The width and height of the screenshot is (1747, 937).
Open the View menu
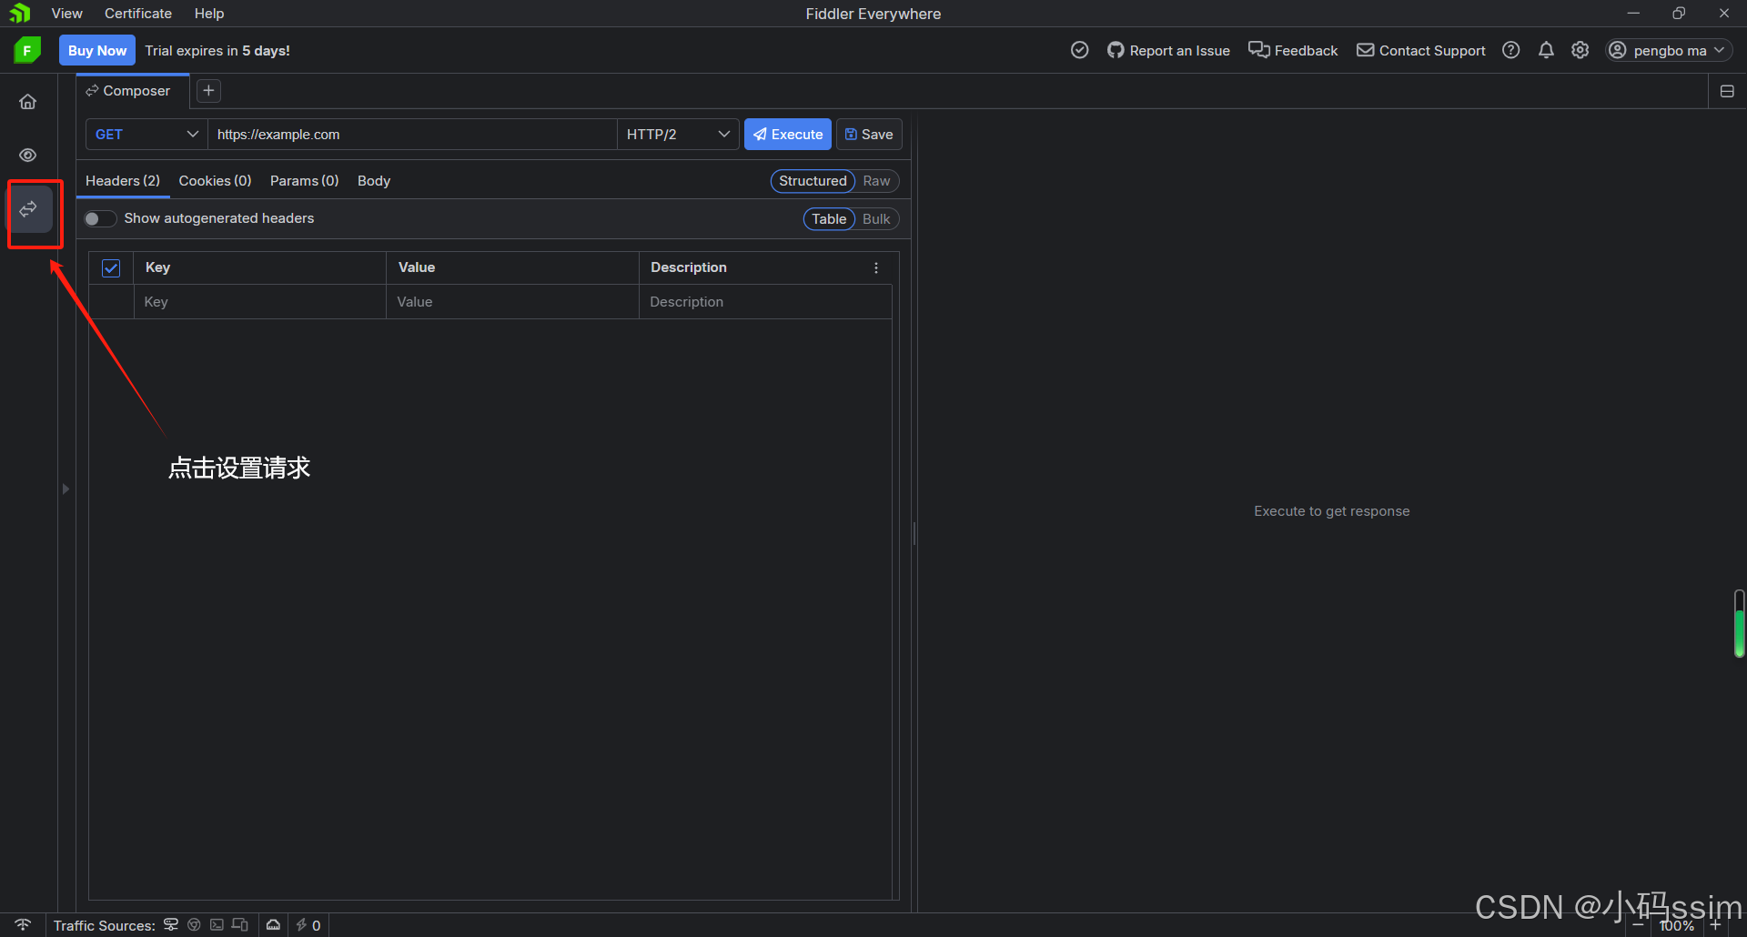[67, 14]
